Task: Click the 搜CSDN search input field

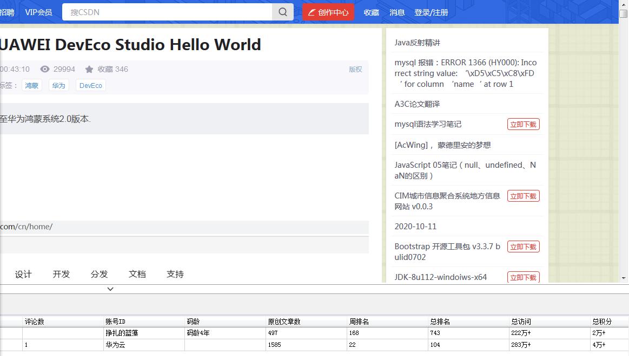Action: click(162, 11)
